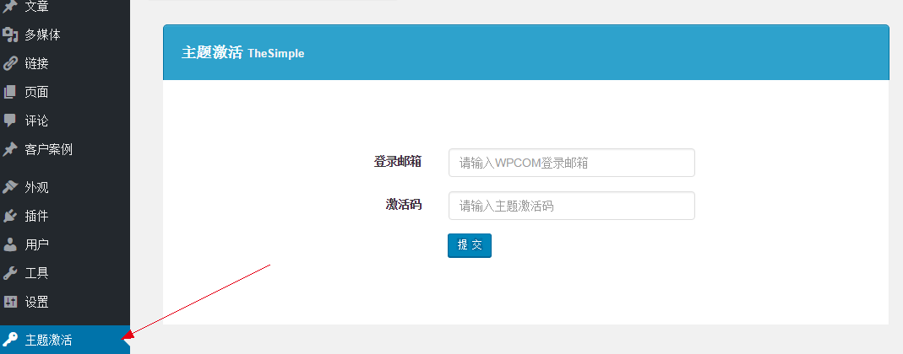Click the pages icon next to 页面
This screenshot has height=354, width=903.
(10, 92)
